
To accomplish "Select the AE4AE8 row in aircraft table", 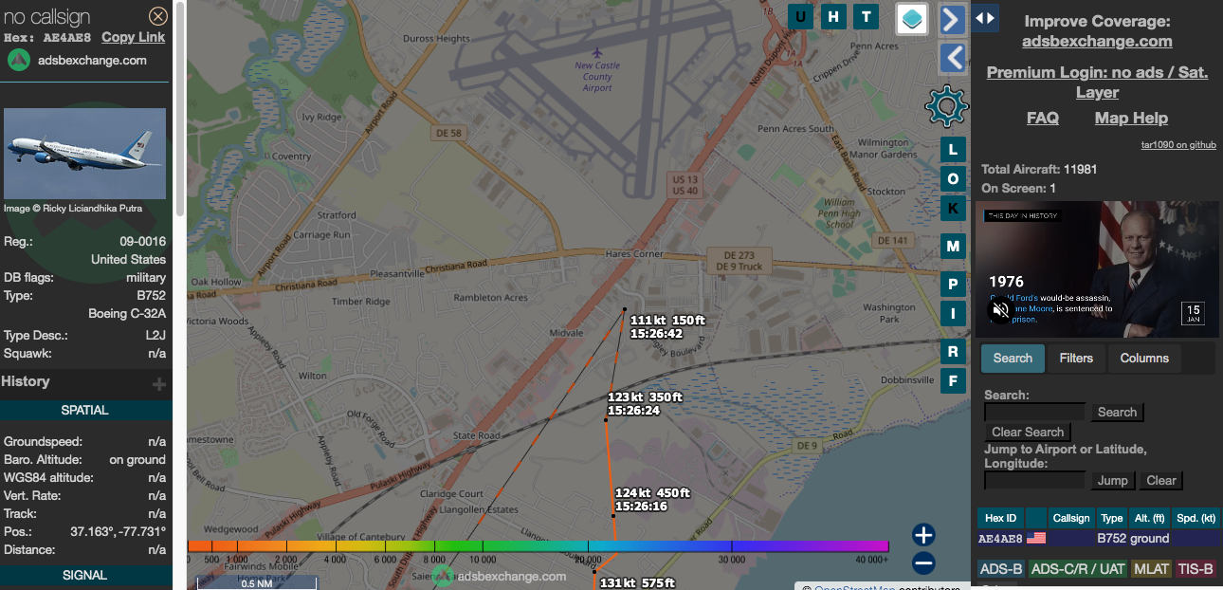I will (1099, 538).
